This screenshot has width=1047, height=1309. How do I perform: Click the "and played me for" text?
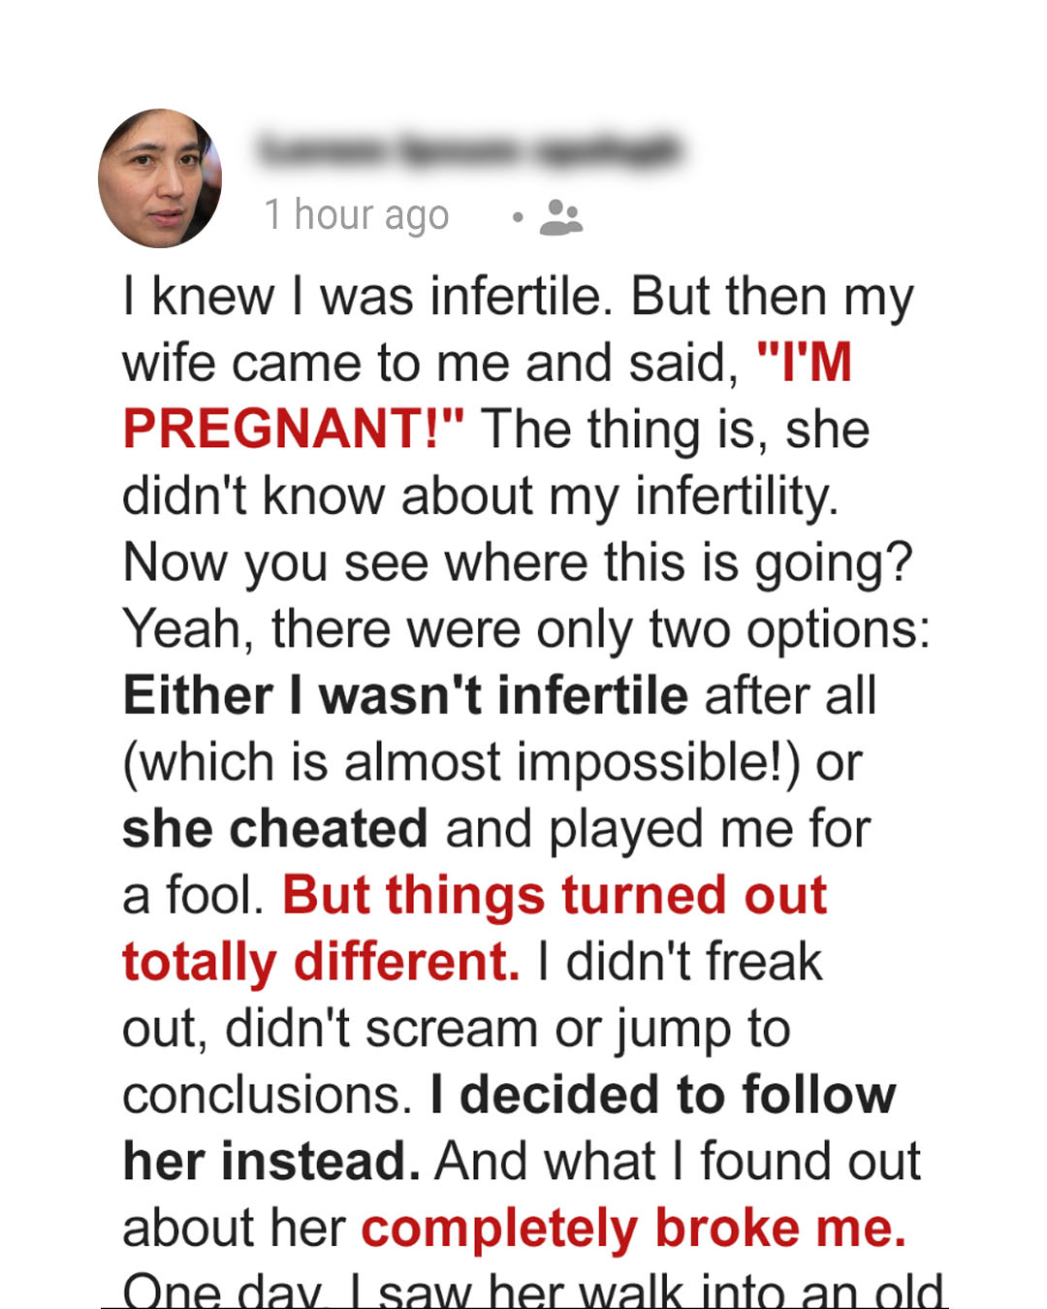tap(657, 829)
